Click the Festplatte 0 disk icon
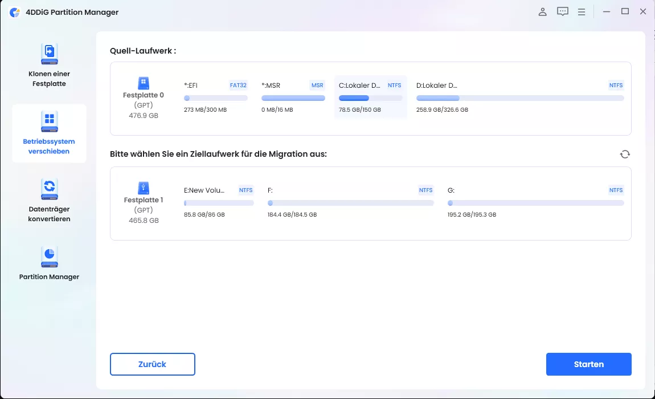The height and width of the screenshot is (399, 655). pyautogui.click(x=144, y=83)
